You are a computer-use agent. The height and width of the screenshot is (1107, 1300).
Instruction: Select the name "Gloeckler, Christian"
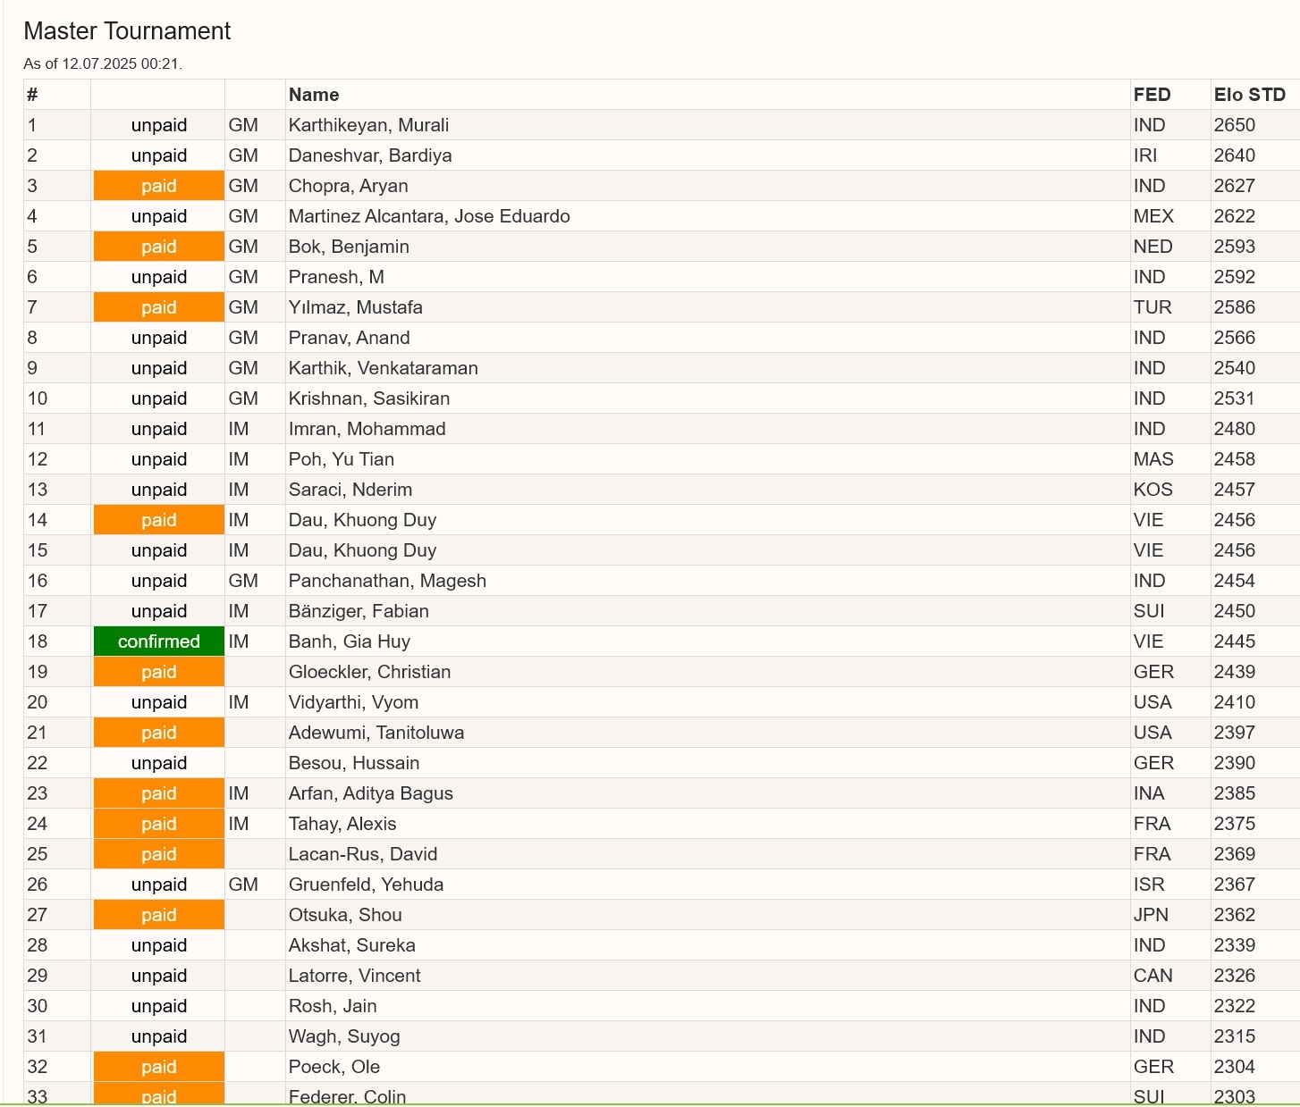[369, 672]
